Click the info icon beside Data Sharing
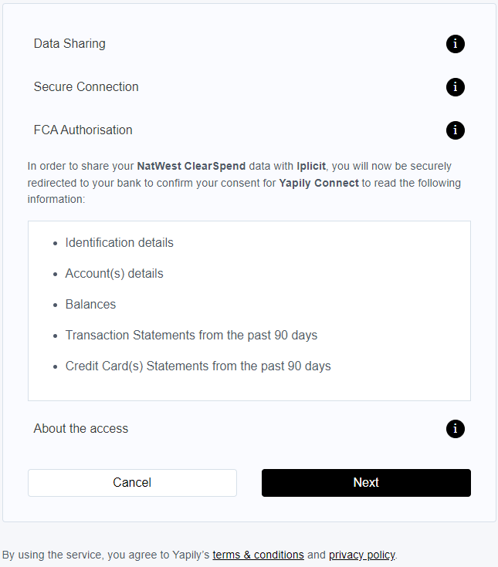Screen dimensions: 498x567 click(456, 44)
